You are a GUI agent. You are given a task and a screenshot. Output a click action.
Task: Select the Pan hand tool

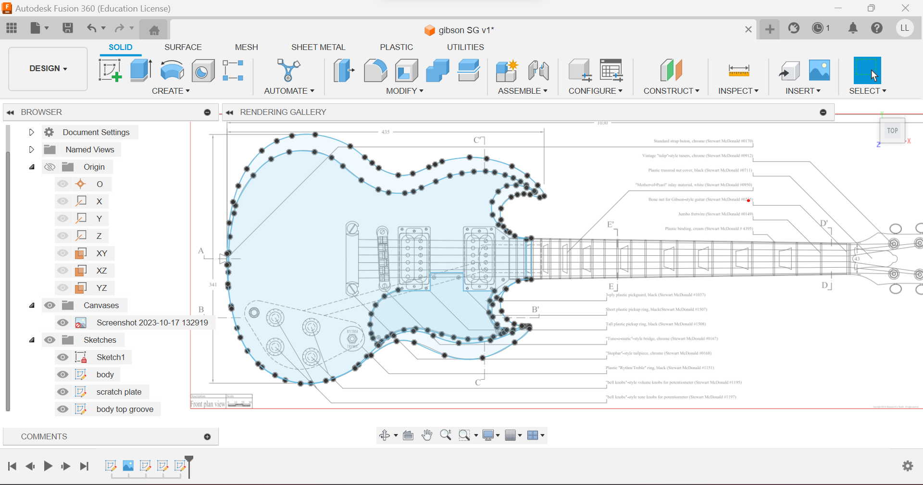coord(427,435)
